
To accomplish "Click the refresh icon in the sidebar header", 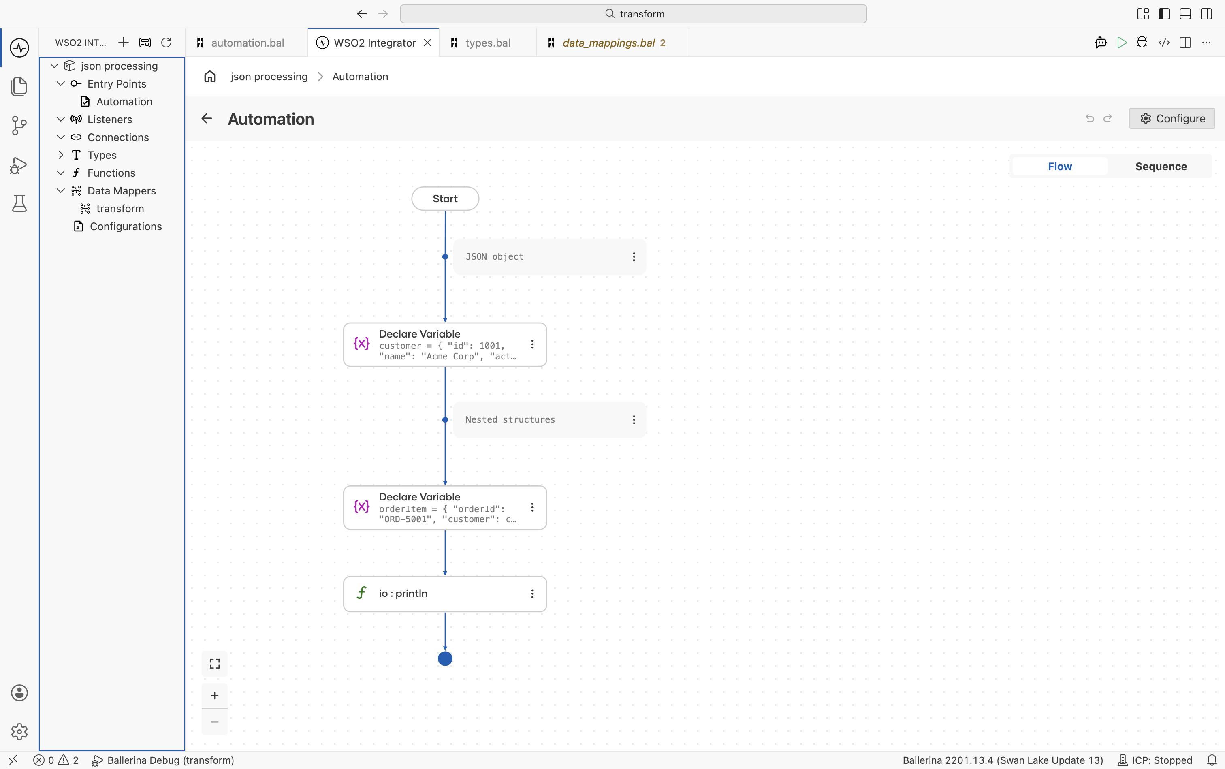I will click(166, 42).
